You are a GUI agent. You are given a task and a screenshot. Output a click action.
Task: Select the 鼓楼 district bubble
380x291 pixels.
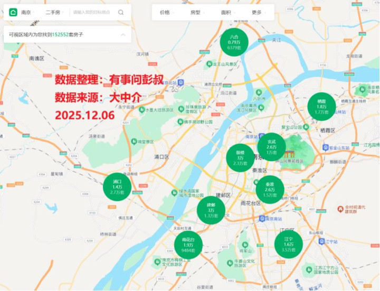click(240, 158)
